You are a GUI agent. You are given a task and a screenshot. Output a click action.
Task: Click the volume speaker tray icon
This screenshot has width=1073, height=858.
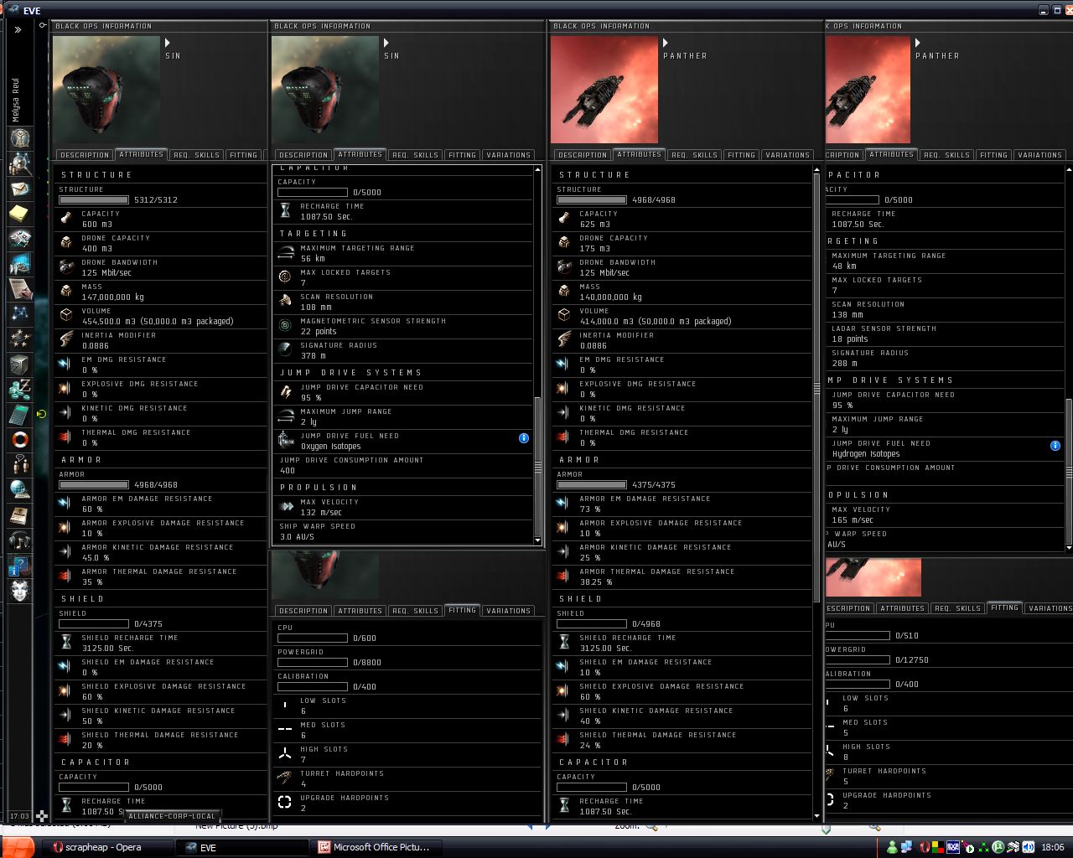click(x=1028, y=847)
